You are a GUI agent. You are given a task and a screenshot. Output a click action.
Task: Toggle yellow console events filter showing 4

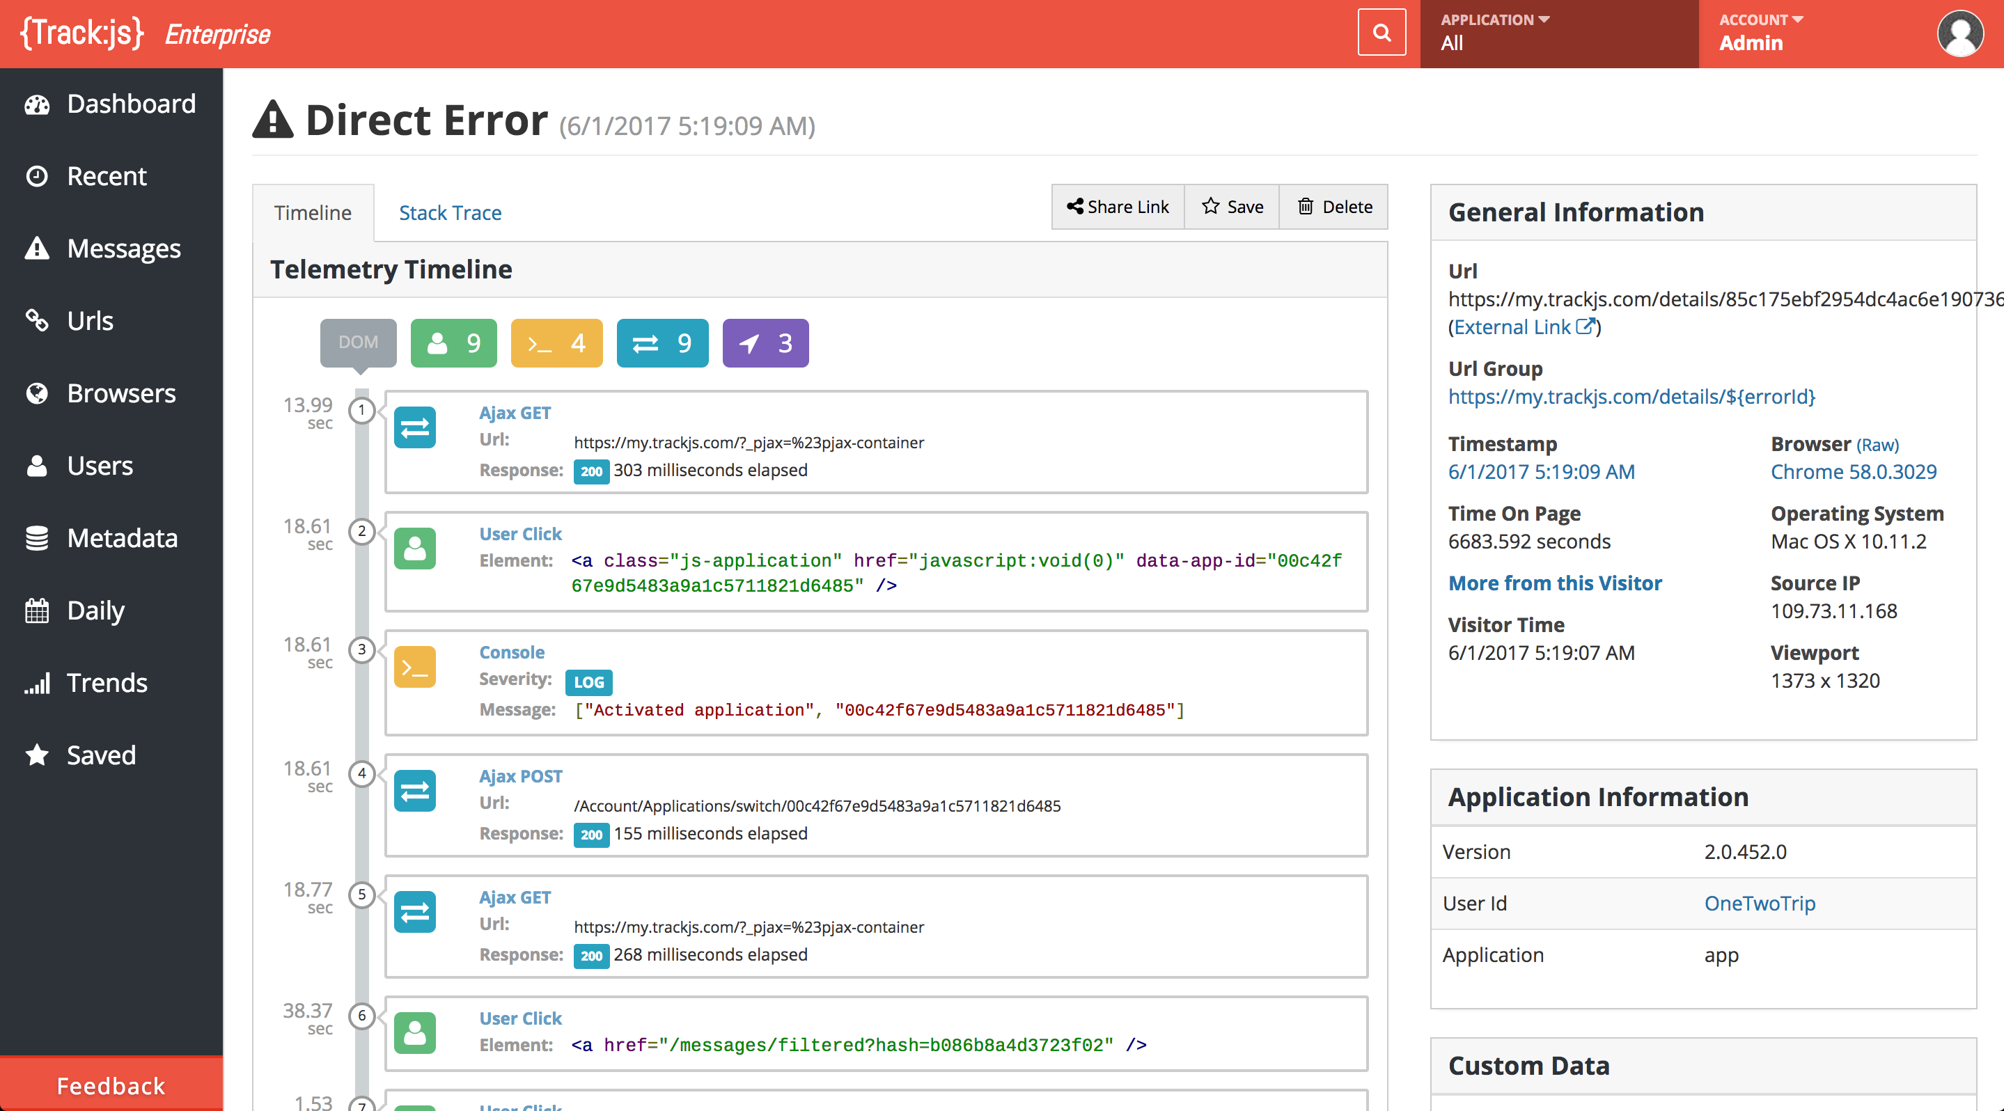click(556, 343)
